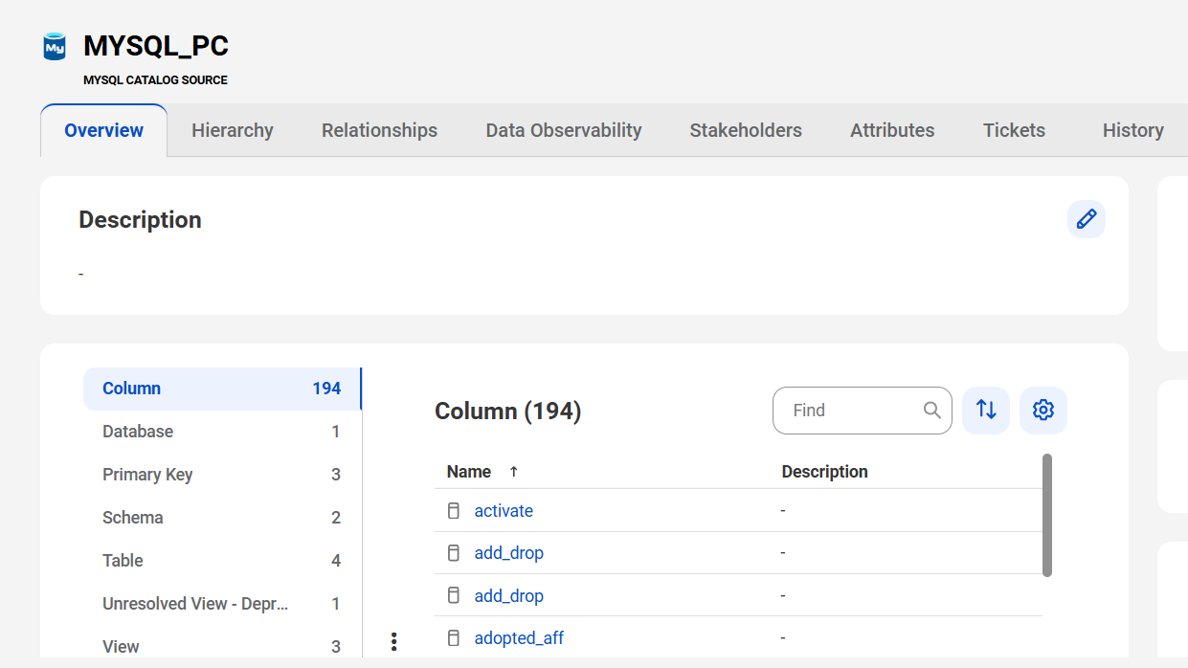Click the Description section heading
The image size is (1188, 668).
click(x=140, y=219)
